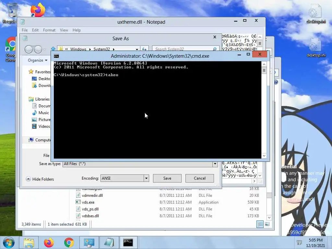
Task: Select vdmredir.dll in Explorer list
Action: click(x=92, y=196)
